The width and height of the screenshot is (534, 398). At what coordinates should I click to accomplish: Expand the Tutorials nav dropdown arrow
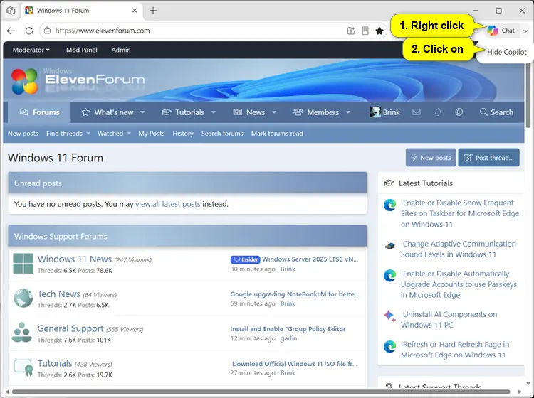214,112
